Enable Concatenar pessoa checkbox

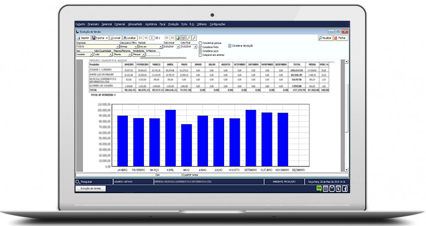coord(200,43)
